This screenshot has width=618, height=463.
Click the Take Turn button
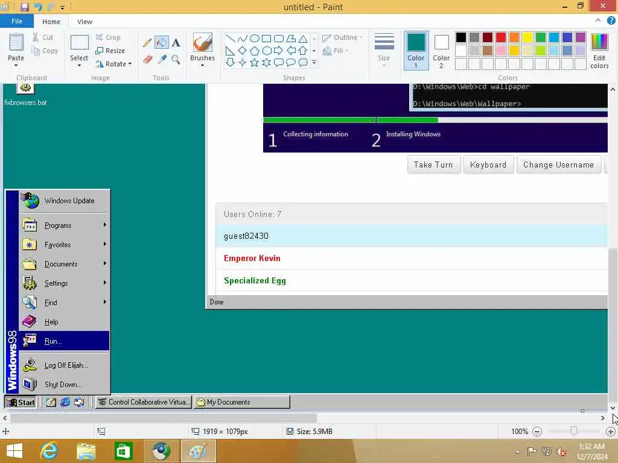click(x=433, y=165)
